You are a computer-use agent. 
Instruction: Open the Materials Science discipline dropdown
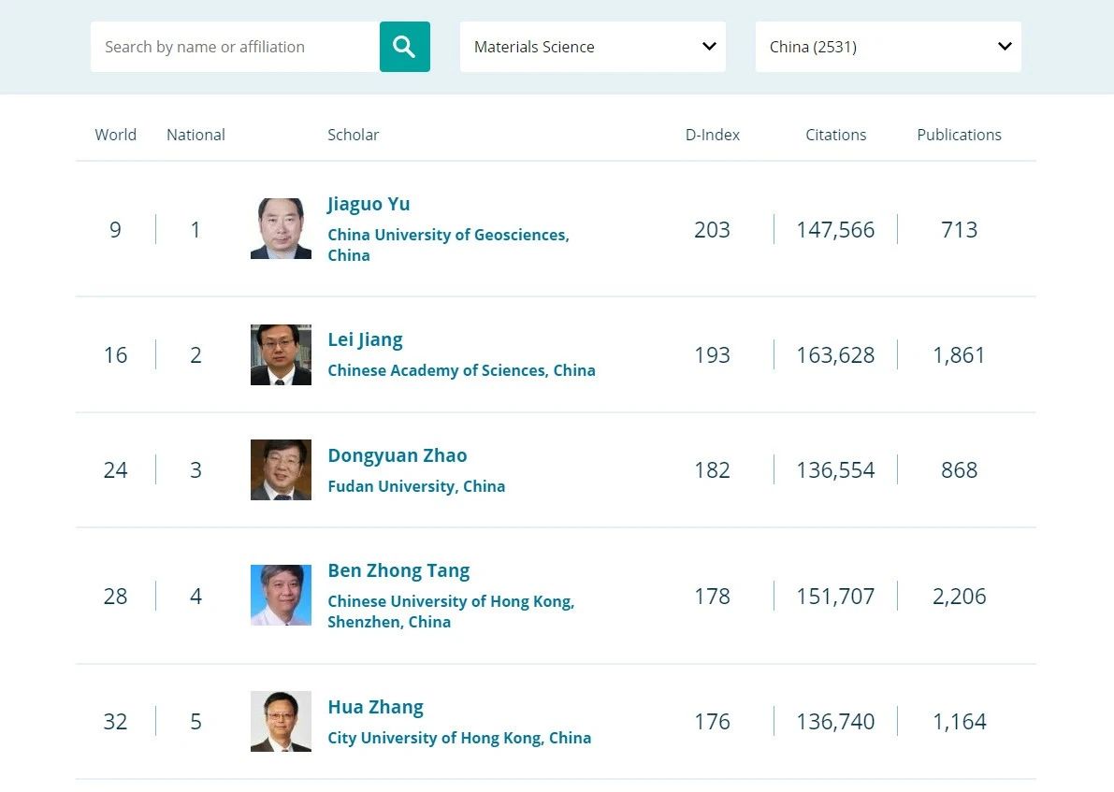point(592,47)
